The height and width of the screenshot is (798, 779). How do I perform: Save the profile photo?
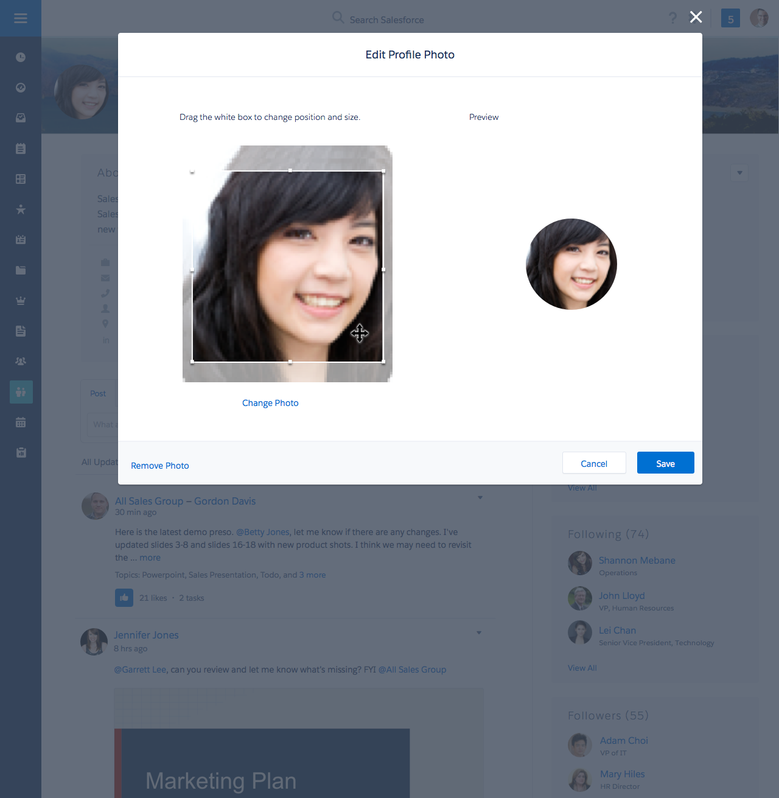[665, 463]
